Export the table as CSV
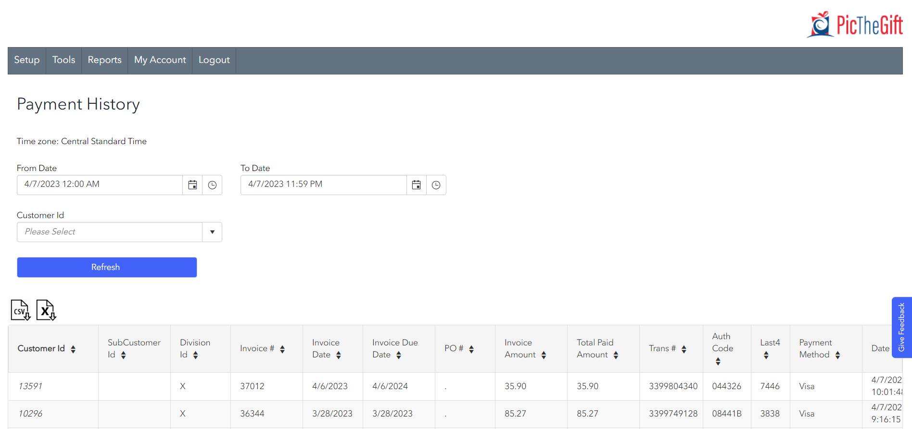The height and width of the screenshot is (429, 912). 21,310
